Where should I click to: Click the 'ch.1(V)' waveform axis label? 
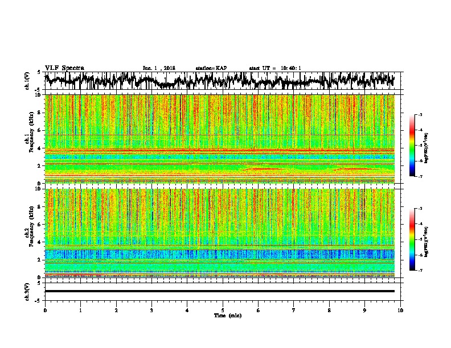point(27,81)
